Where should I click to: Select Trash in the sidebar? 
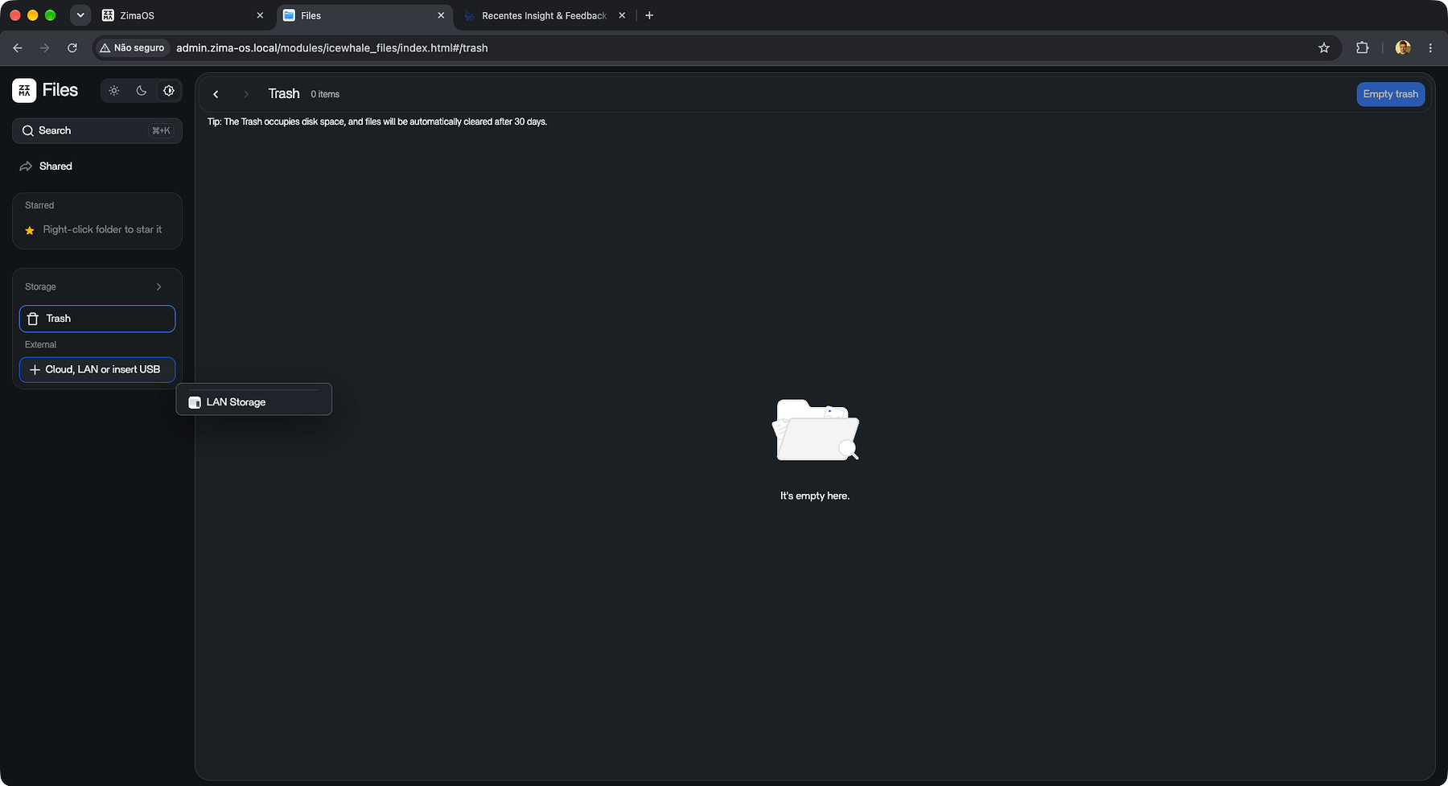point(97,319)
